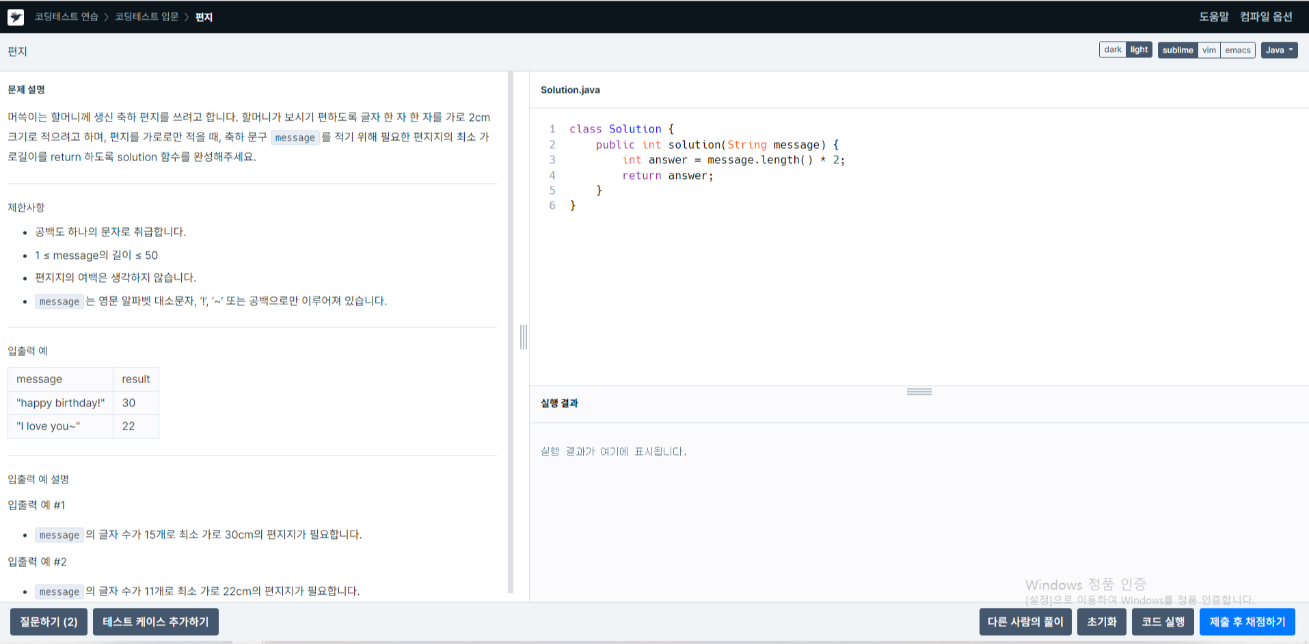Open the Java language dropdown
The height and width of the screenshot is (644, 1309).
coord(1278,49)
